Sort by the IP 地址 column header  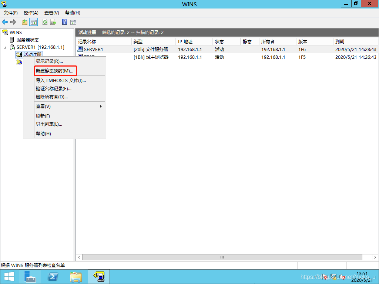point(194,41)
